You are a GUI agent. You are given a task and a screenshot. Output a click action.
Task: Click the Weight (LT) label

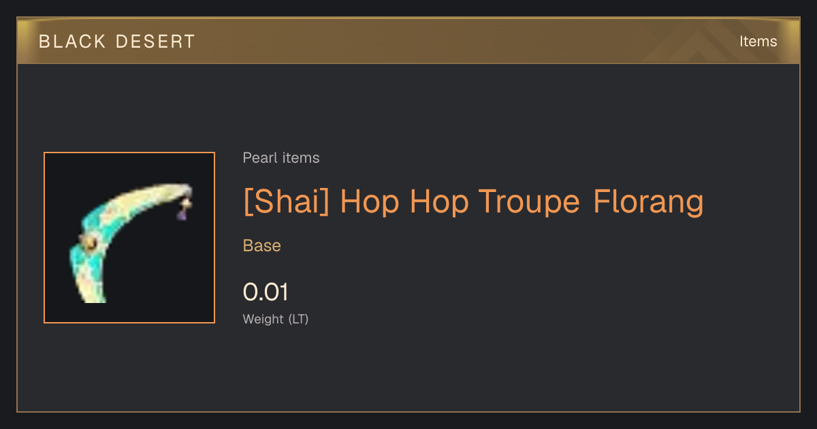[276, 319]
